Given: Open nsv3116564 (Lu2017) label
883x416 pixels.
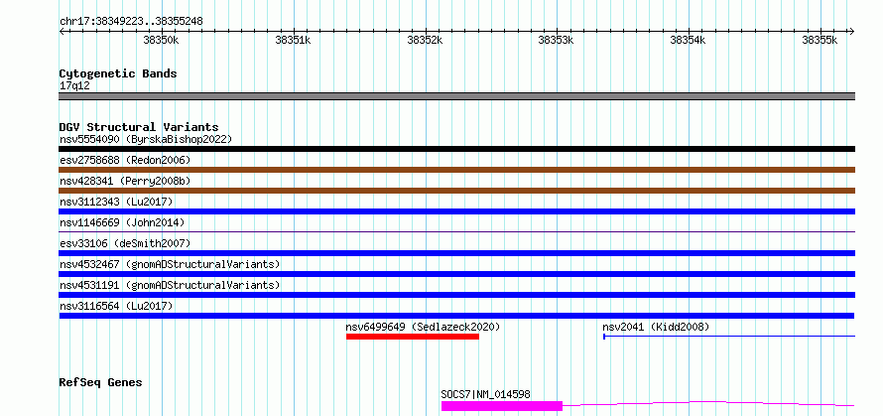Looking at the screenshot, I should [x=116, y=306].
